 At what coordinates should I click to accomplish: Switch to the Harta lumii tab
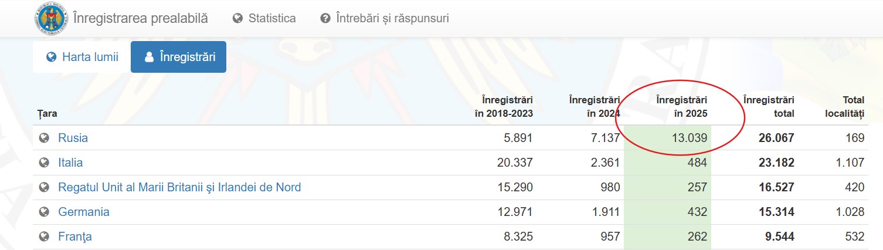pyautogui.click(x=81, y=57)
